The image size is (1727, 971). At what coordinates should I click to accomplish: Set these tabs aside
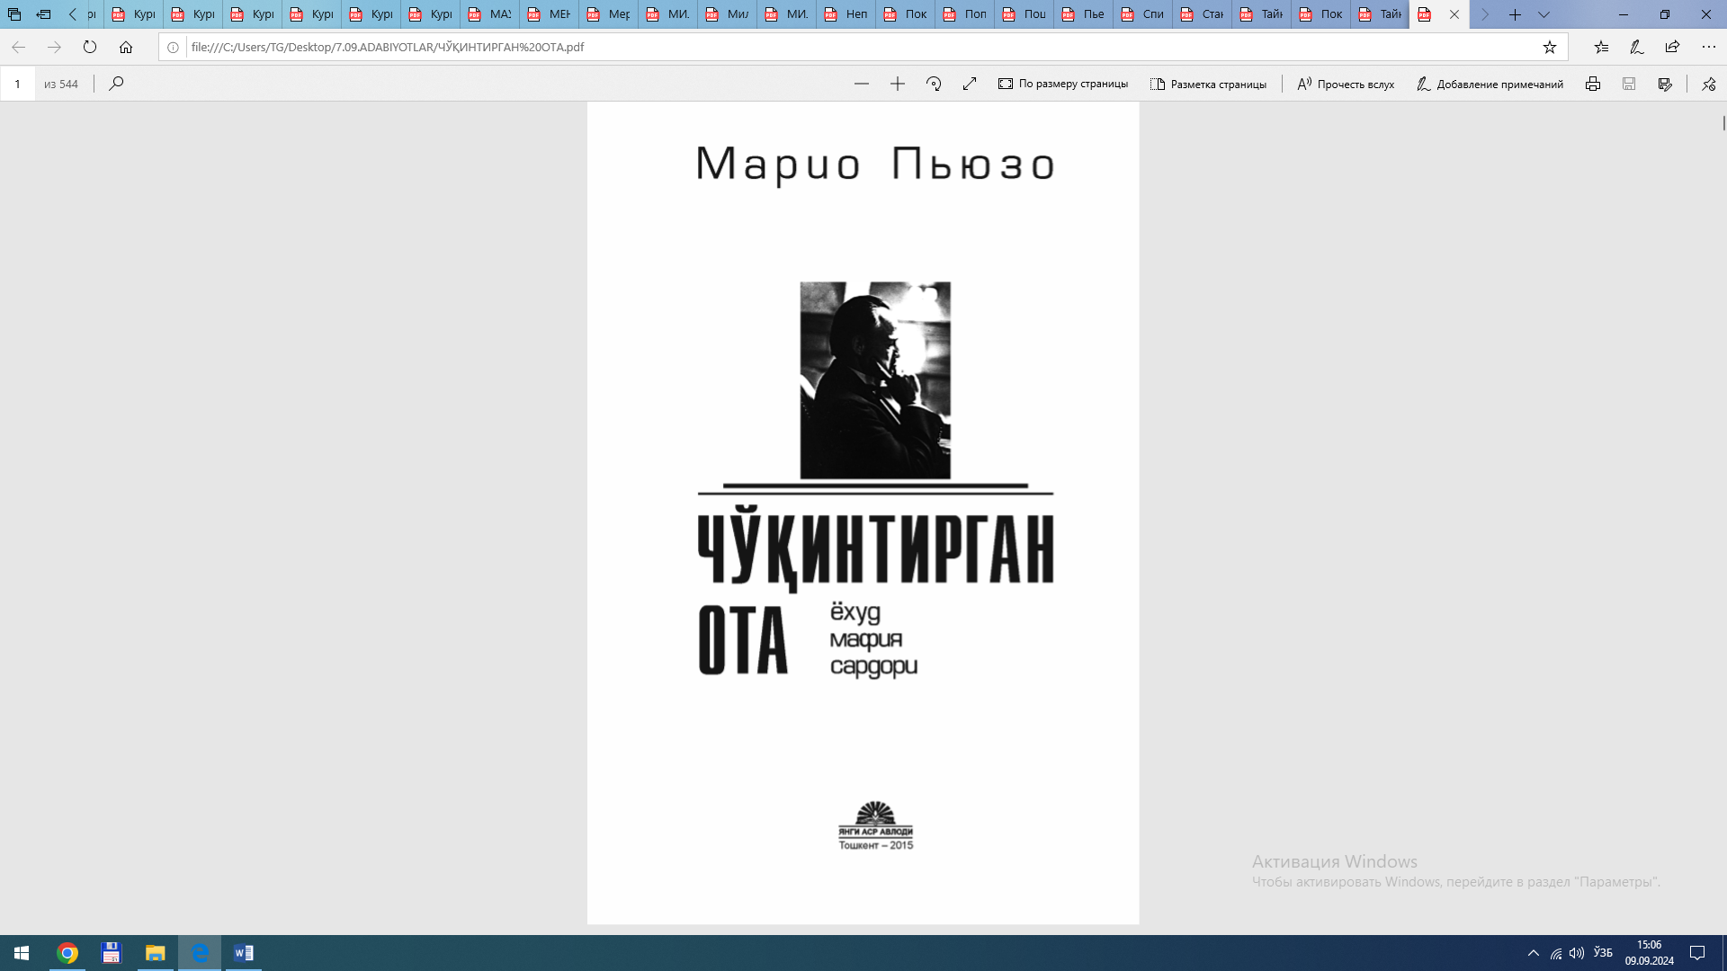pos(43,14)
